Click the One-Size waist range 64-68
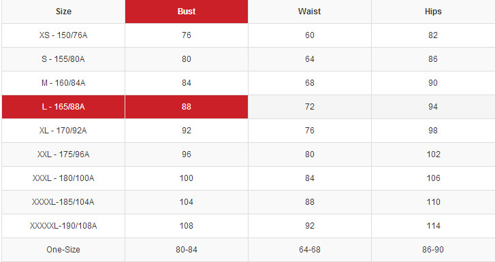Screen dimensions: 495x262 [x=309, y=250]
